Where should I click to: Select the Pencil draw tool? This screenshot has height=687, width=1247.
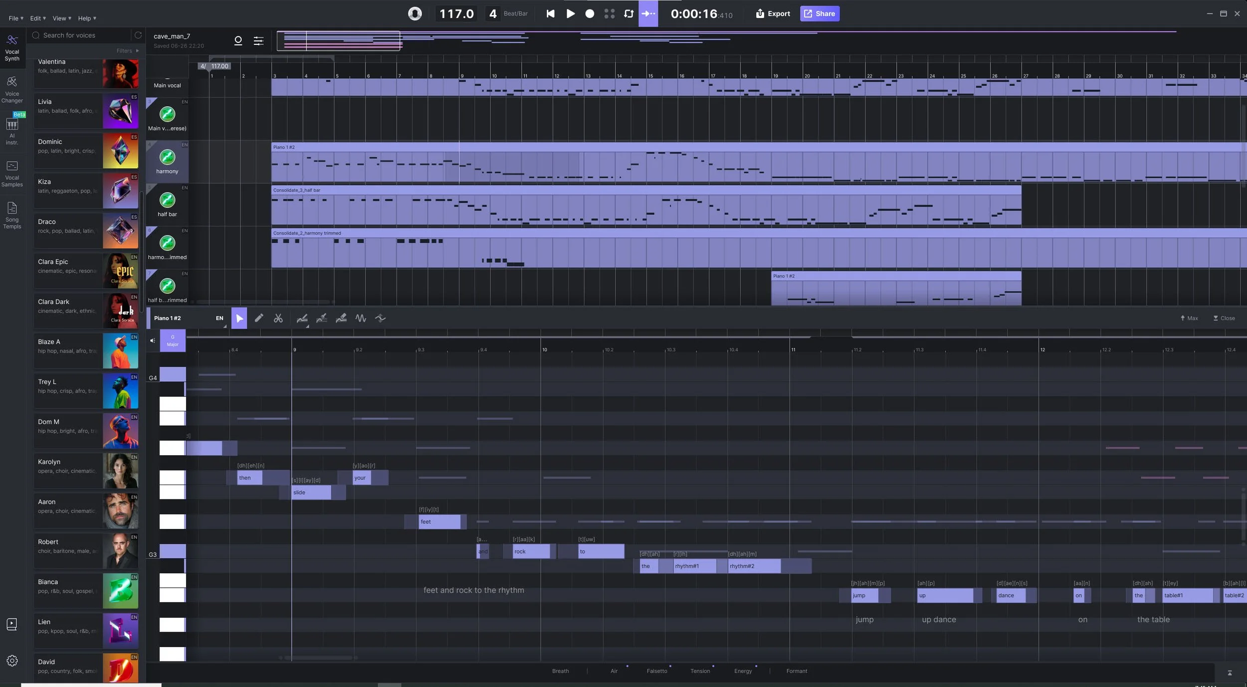pyautogui.click(x=258, y=318)
